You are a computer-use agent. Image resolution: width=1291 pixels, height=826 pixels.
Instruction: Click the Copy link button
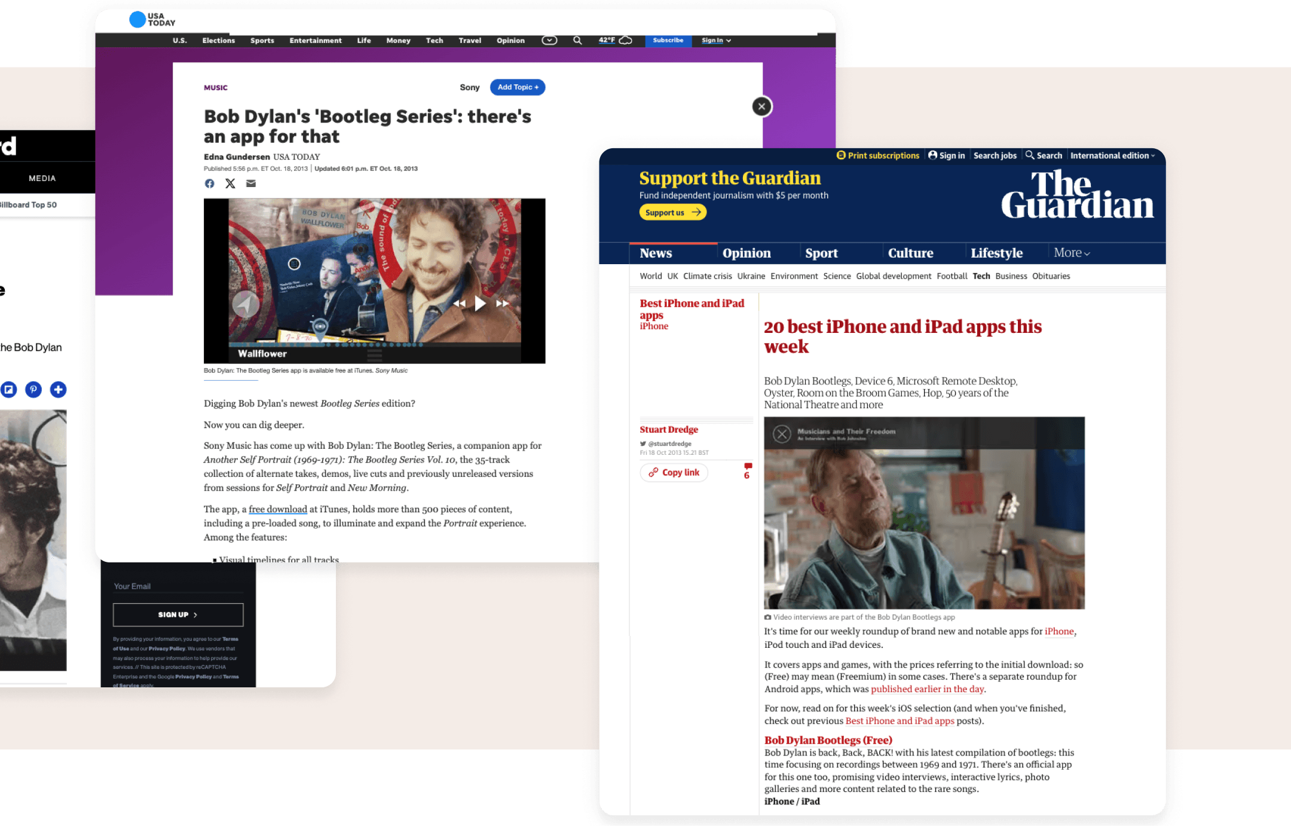[x=674, y=472]
